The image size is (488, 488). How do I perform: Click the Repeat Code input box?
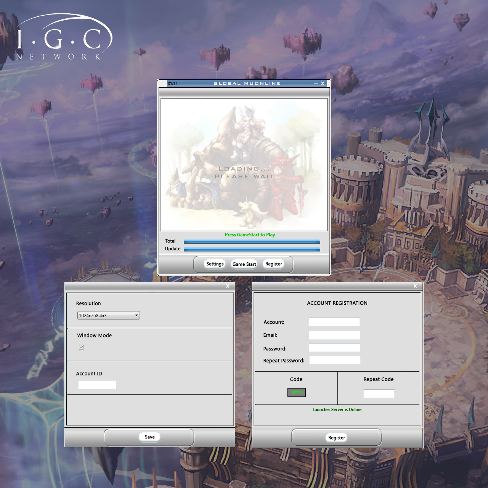coord(379,393)
